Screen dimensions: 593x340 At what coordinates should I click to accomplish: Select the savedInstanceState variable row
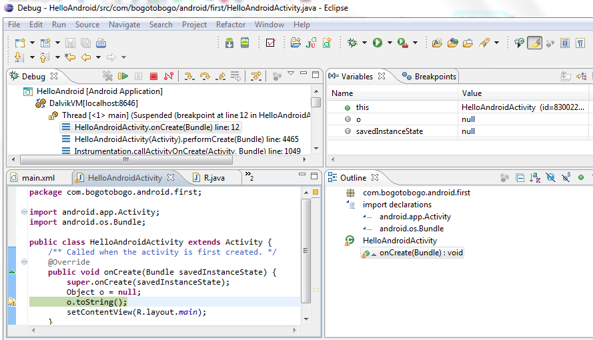click(458, 131)
